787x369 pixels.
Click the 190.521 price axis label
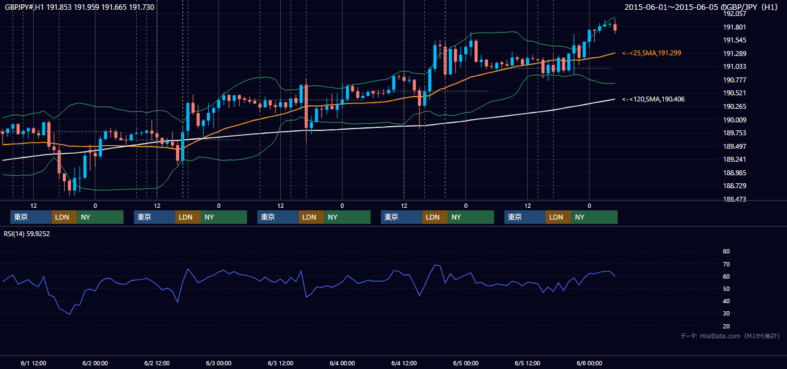coord(734,93)
